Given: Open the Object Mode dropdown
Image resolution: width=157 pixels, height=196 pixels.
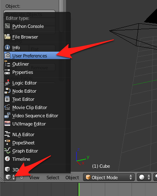Looking at the screenshot, I should [109, 177].
